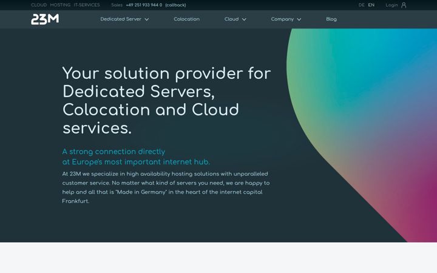Go to the Colocation page

186,19
